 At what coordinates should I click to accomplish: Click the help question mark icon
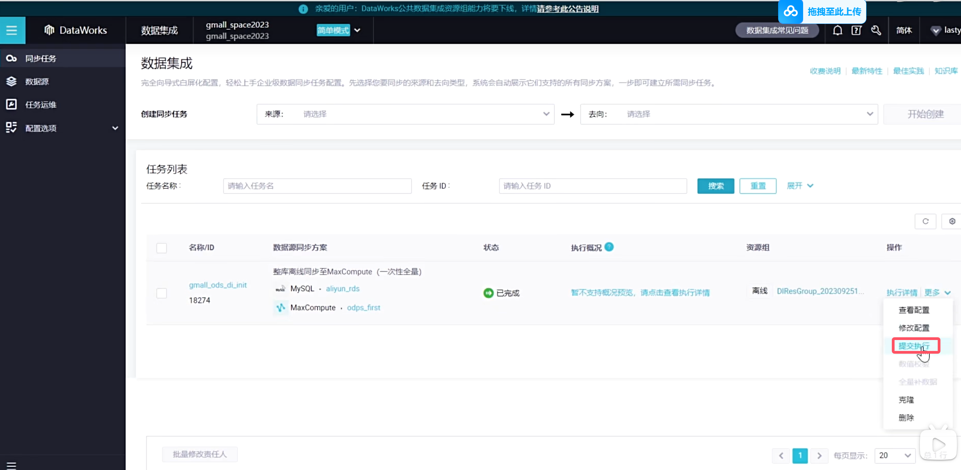[x=856, y=30]
